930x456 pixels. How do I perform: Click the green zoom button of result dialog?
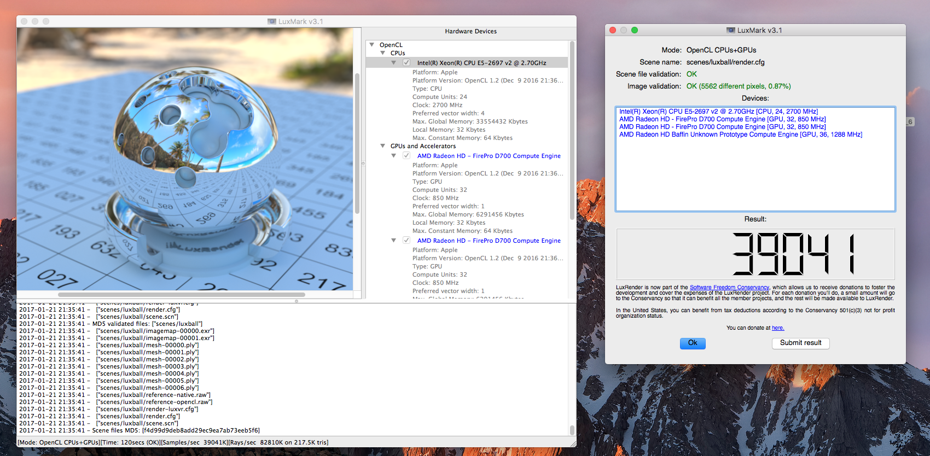coord(635,30)
